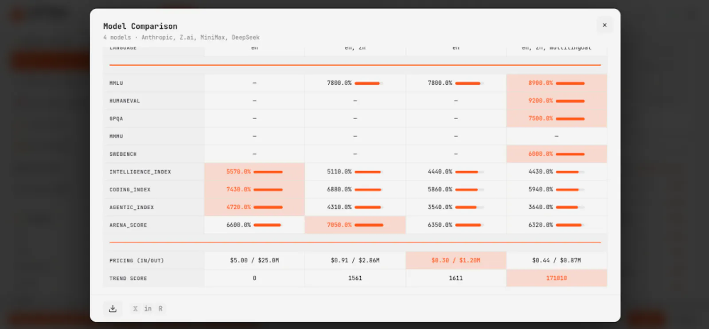Select the 6600.0% arena score value

(238, 225)
